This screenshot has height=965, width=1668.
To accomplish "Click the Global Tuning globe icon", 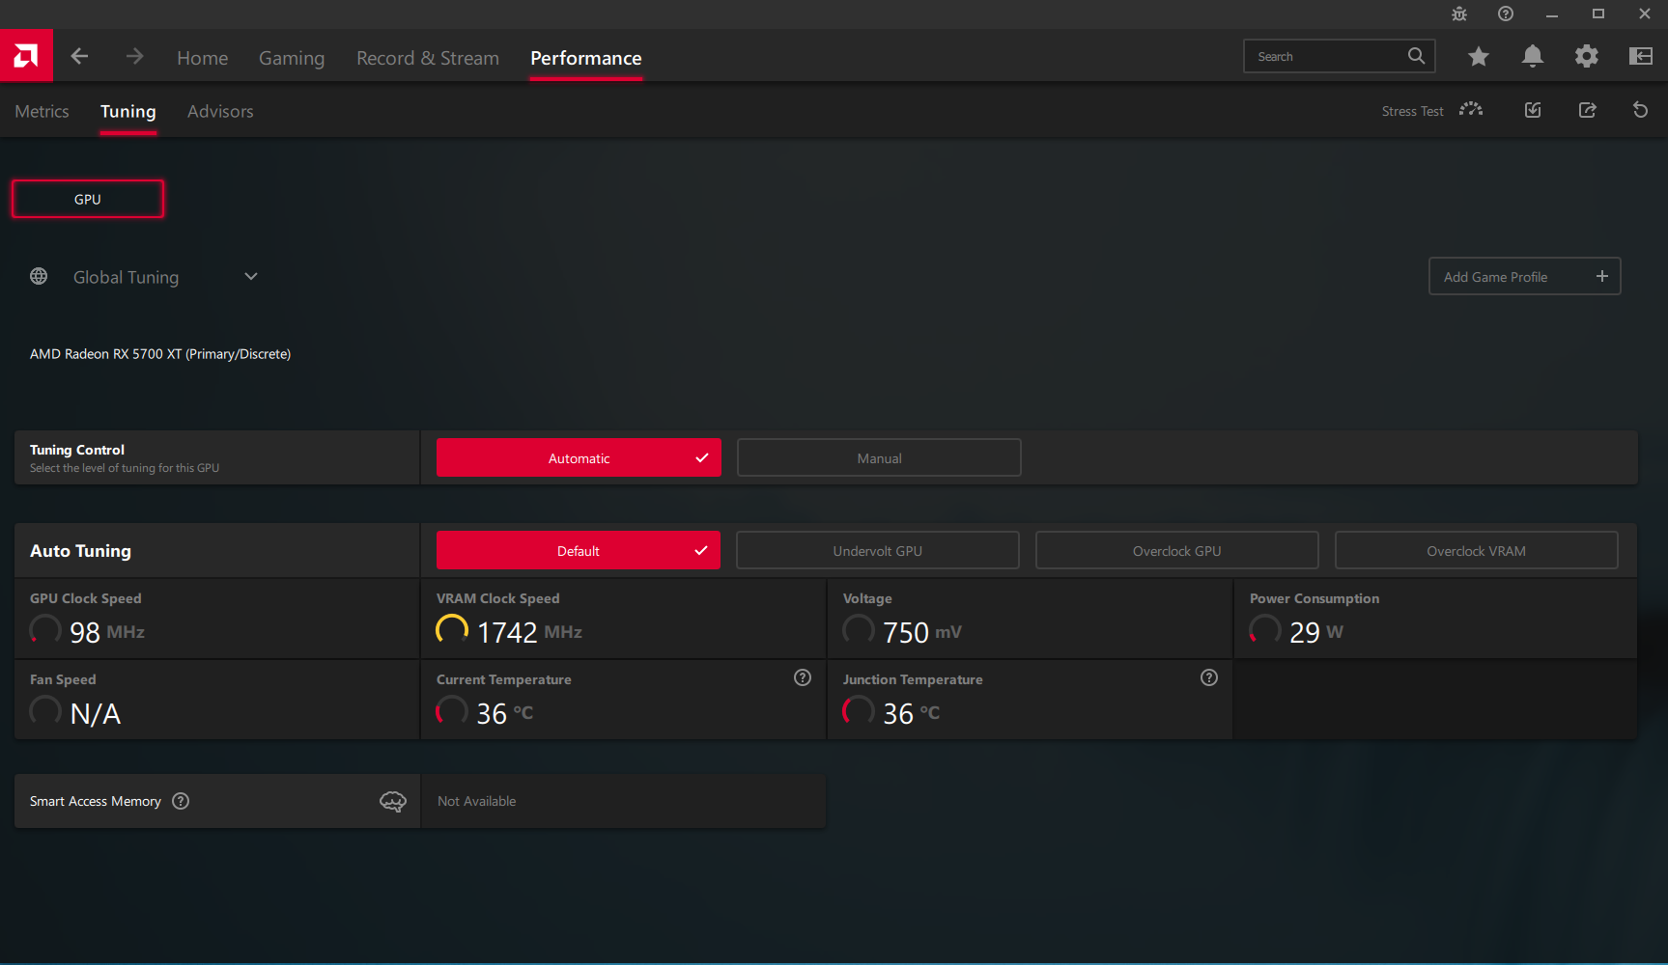I will (39, 277).
